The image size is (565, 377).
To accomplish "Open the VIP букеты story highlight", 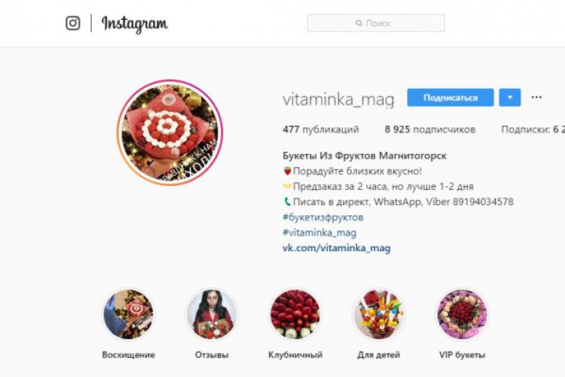I will (x=462, y=314).
